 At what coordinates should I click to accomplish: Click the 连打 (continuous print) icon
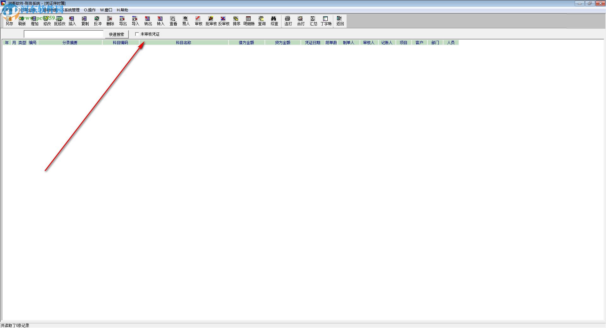288,21
